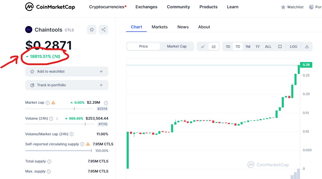
Task: Open the date range calendar picker
Action: click(280, 46)
